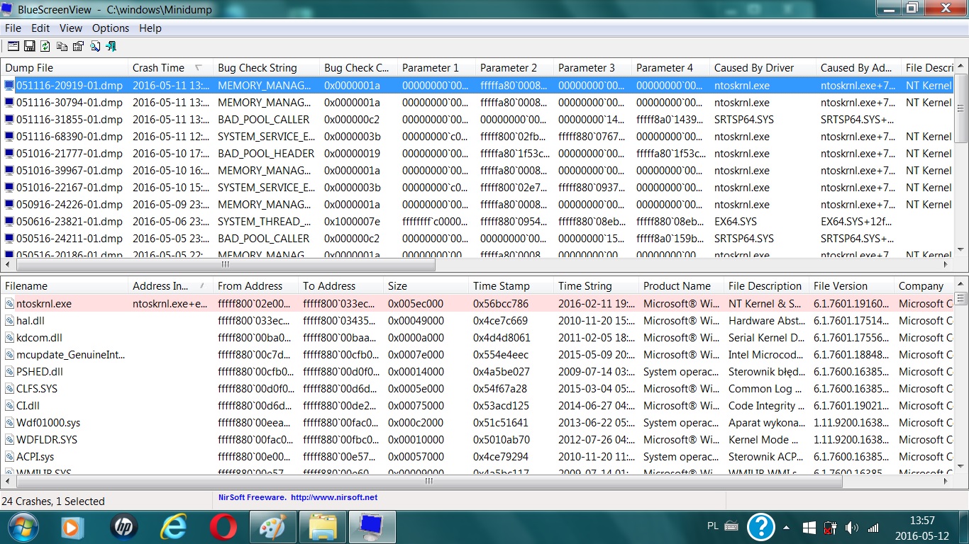
Task: Open the Properties toolbar icon
Action: [78, 46]
